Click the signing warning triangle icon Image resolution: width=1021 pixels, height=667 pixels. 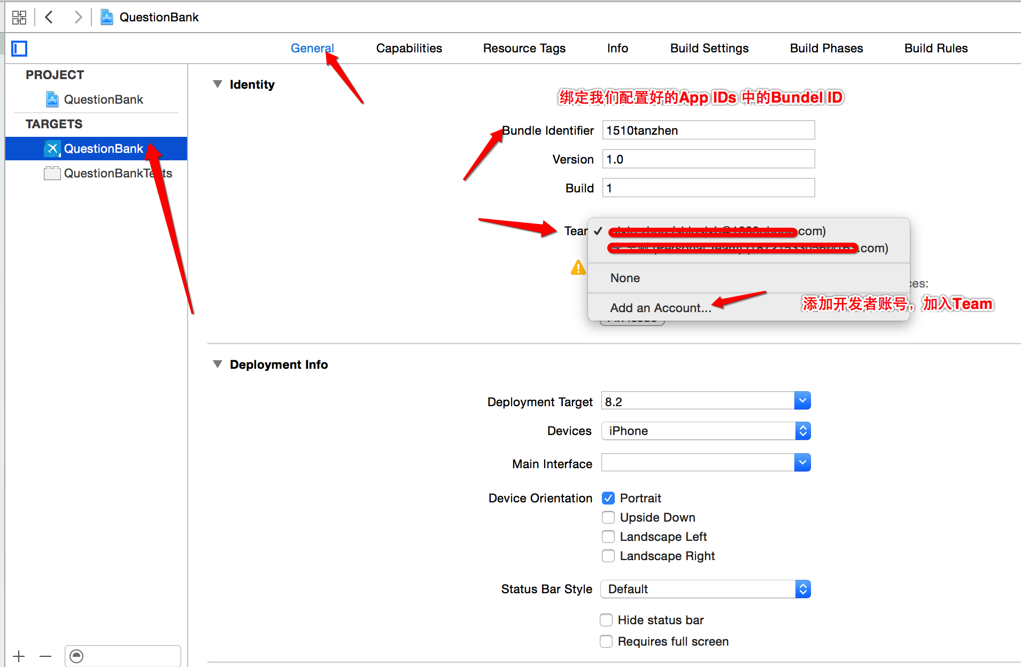pyautogui.click(x=578, y=267)
